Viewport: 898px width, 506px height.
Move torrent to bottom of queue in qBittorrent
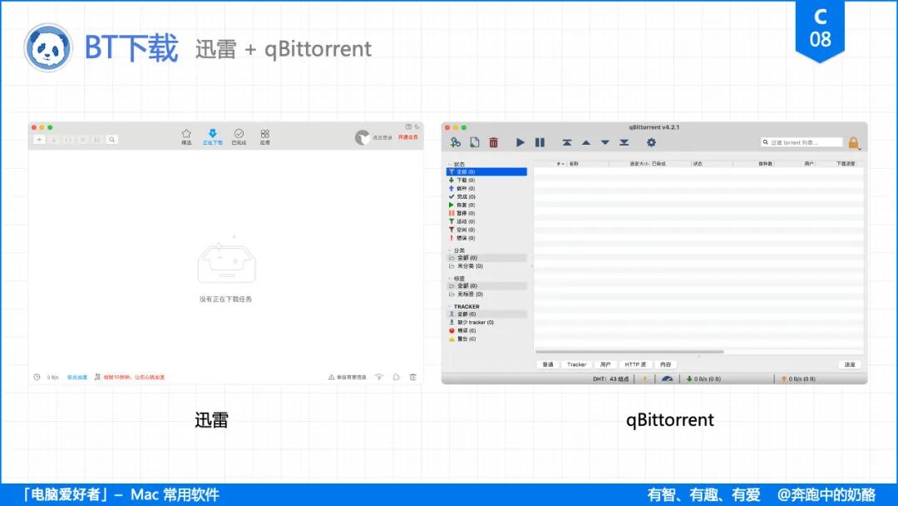[624, 142]
